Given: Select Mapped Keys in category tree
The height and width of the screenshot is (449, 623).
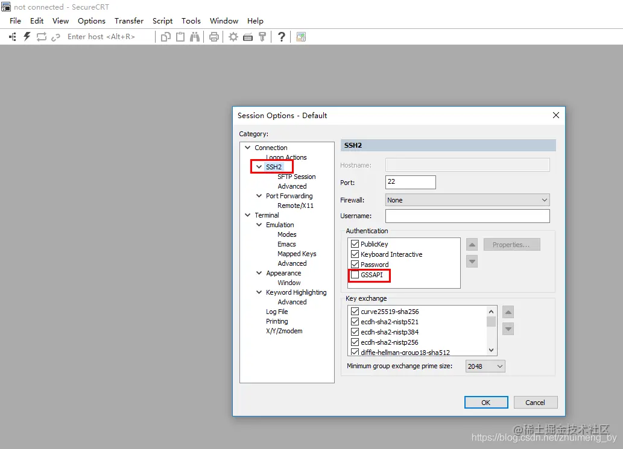Looking at the screenshot, I should pos(297,254).
